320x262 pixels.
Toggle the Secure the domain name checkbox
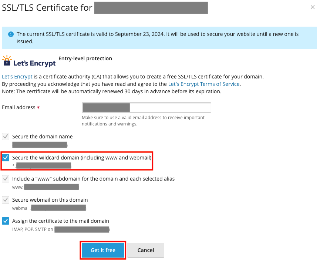[x=6, y=137]
